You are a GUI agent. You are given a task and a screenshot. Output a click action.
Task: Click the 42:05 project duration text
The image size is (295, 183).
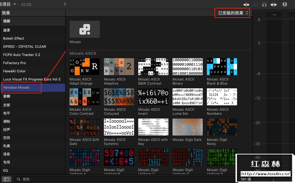[26, 4]
